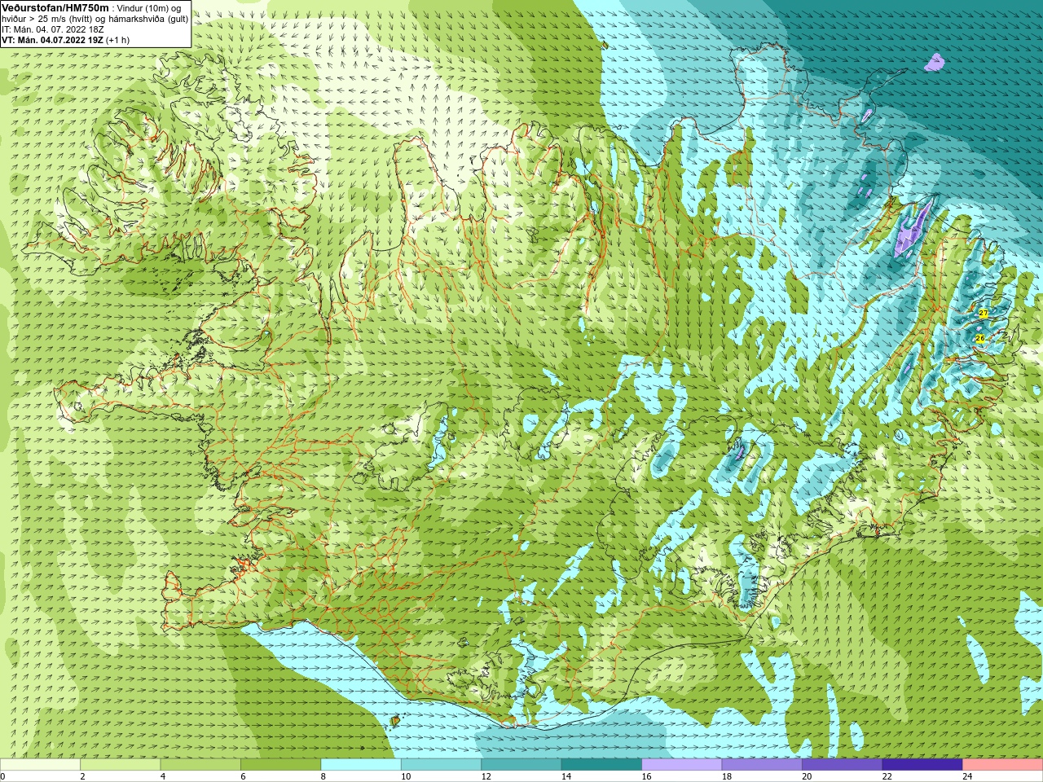Click legend scale value 6
The height and width of the screenshot is (782, 1043).
coord(243,776)
